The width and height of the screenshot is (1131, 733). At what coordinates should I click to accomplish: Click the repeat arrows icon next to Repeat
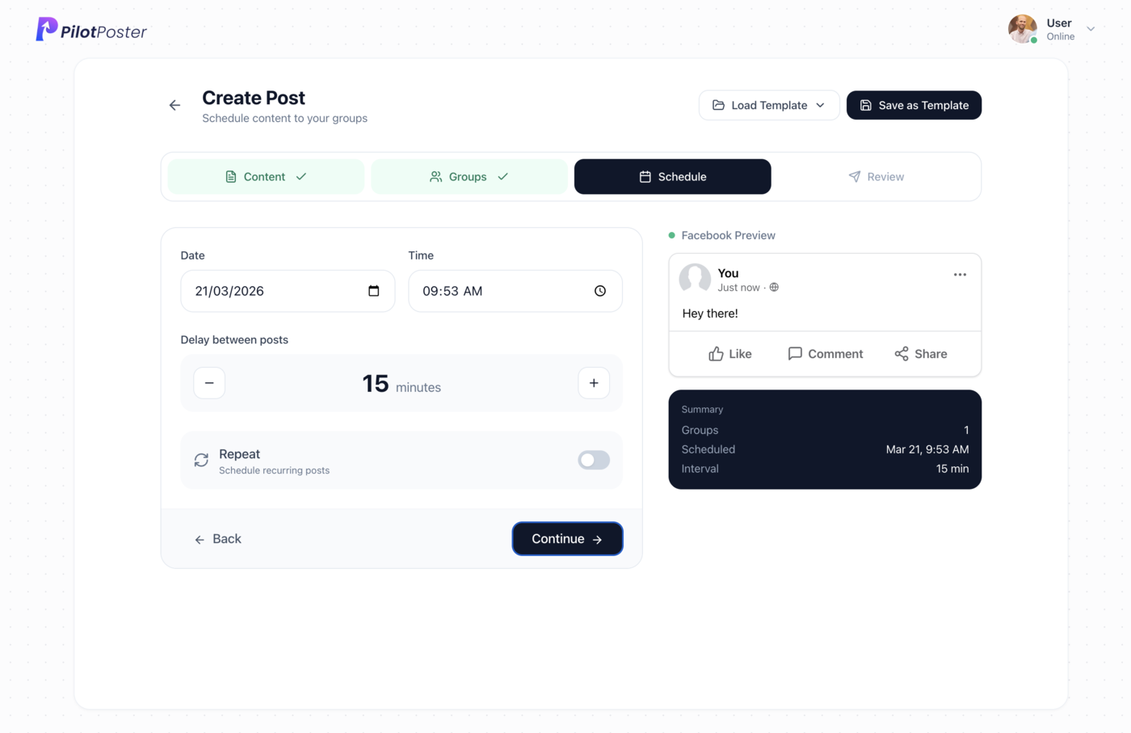(200, 460)
